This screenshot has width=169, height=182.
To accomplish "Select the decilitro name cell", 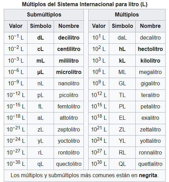I will 69,38.
